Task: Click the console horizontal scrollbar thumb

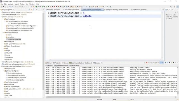Action: [x=74, y=97]
